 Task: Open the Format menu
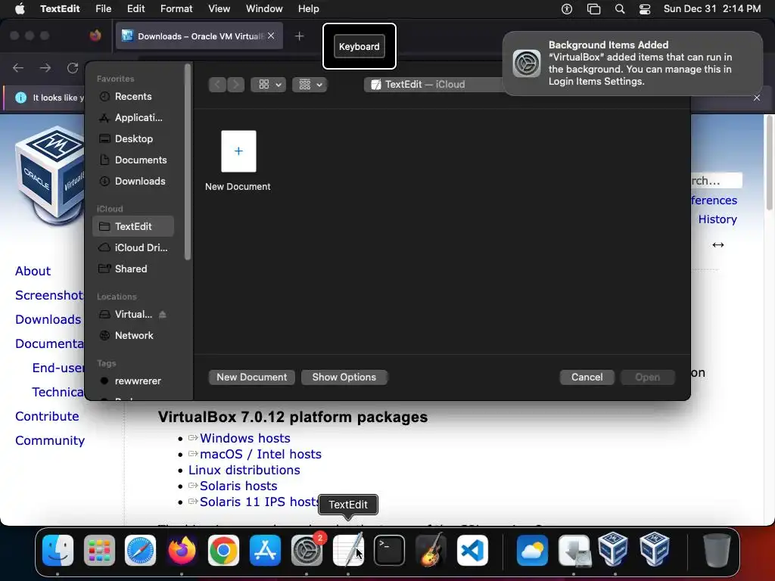tap(176, 8)
